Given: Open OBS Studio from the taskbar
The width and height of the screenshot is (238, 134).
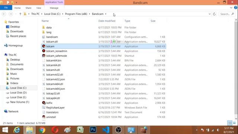Looking at the screenshot, I should [118, 130].
